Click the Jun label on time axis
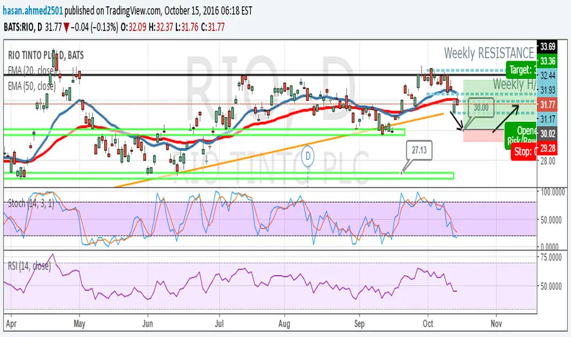 [147, 324]
